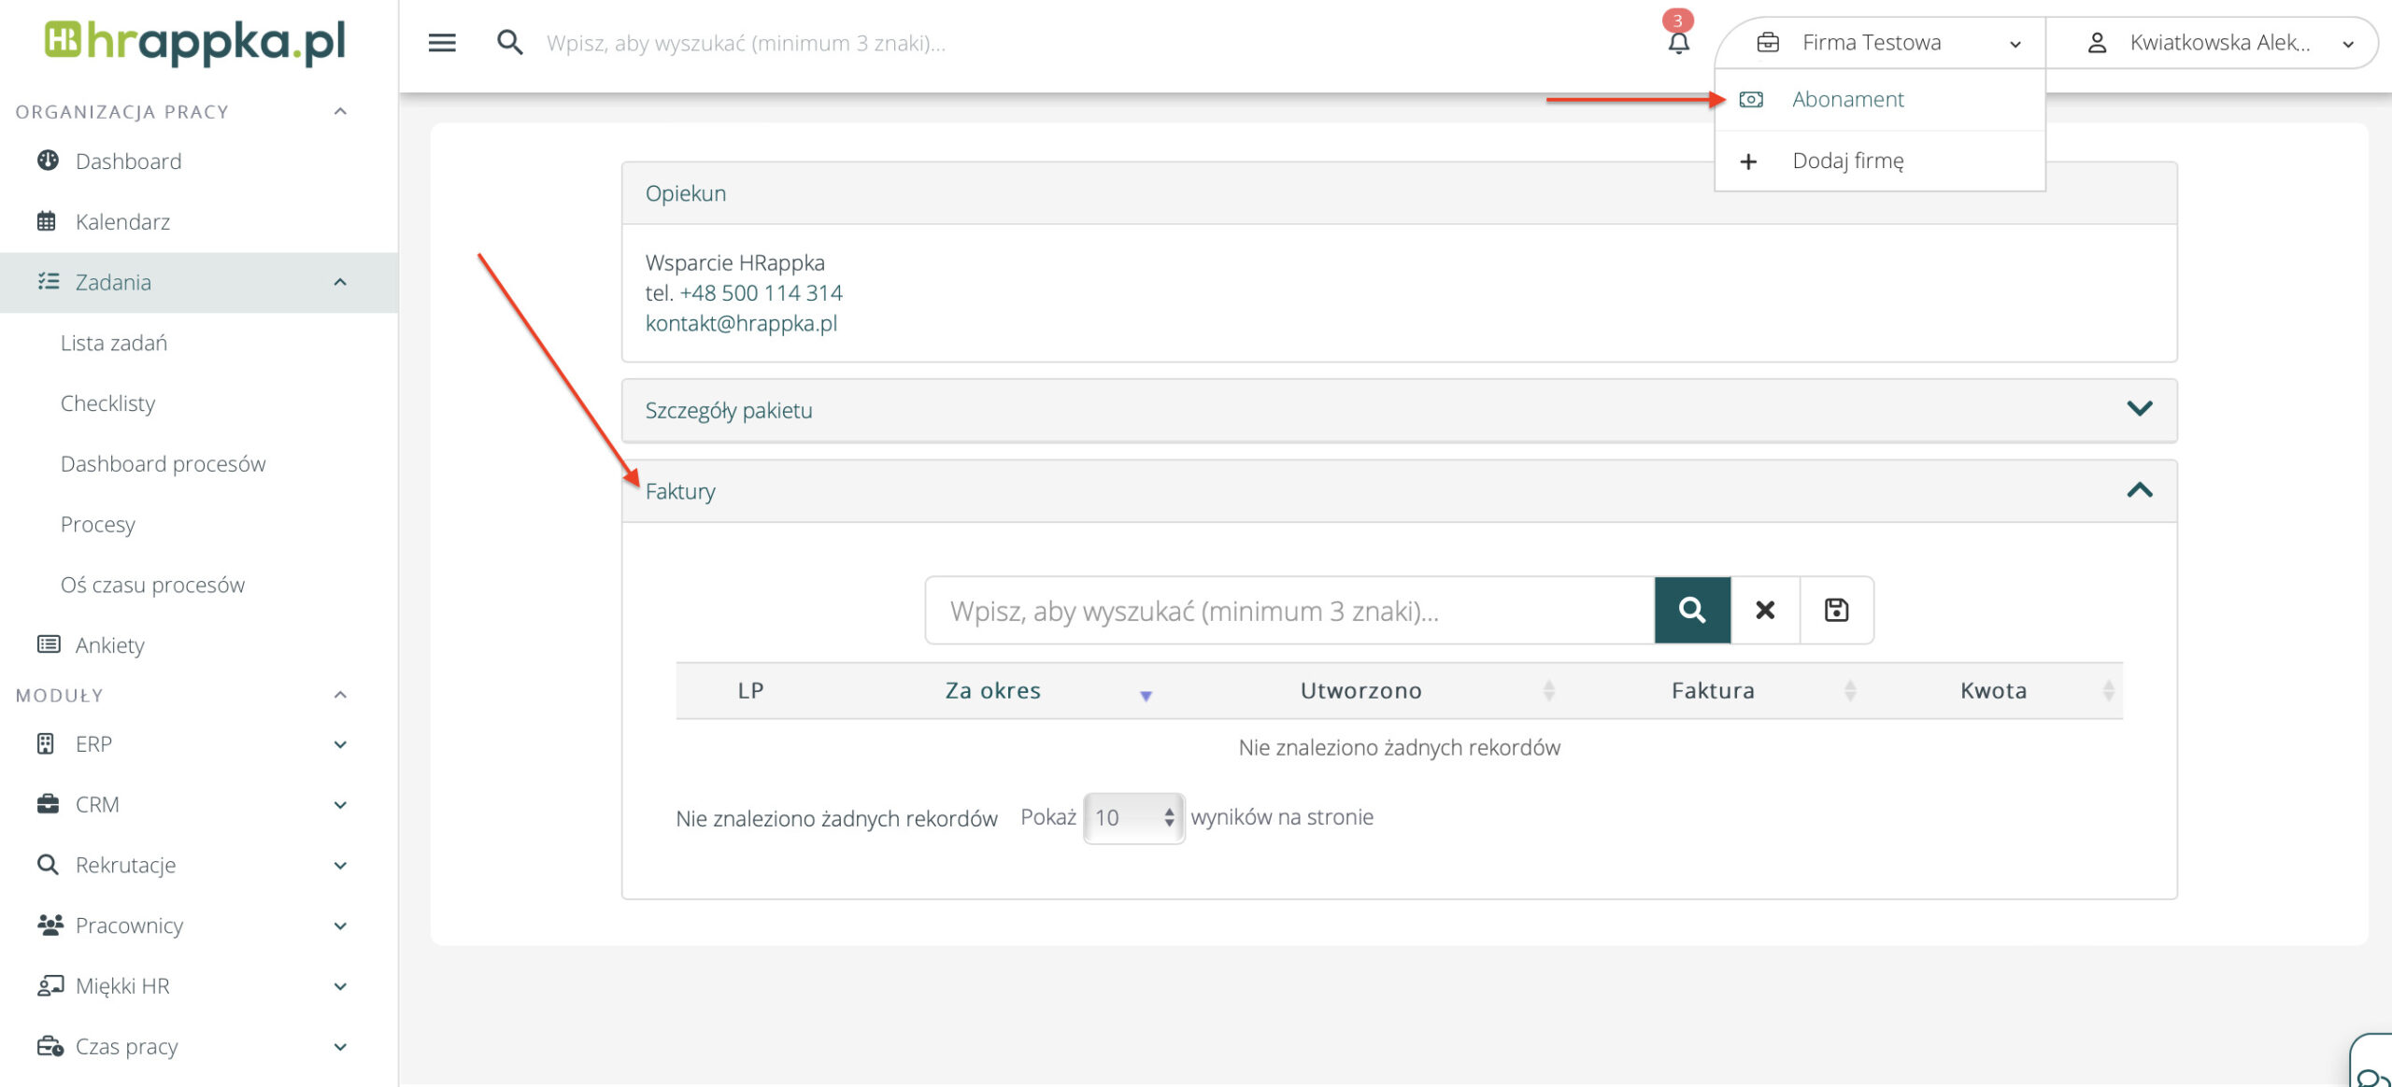Viewport: 2392px width, 1087px height.
Task: Sort table by Za okres column
Action: 992,691
